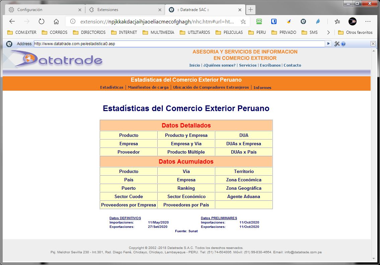380x265 pixels.
Task: Open Territorio accumulated data link
Action: click(x=244, y=171)
